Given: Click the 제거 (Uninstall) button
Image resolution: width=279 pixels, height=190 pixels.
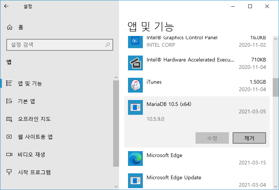Looking at the screenshot, I should pos(249,138).
